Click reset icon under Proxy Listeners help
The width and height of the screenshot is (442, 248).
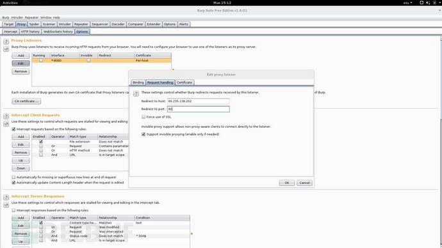pyautogui.click(x=6, y=49)
